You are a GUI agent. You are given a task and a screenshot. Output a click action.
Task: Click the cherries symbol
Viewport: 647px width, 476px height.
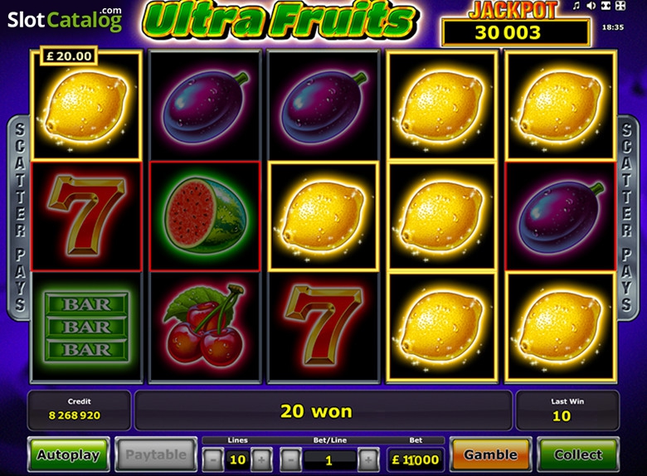pyautogui.click(x=205, y=326)
